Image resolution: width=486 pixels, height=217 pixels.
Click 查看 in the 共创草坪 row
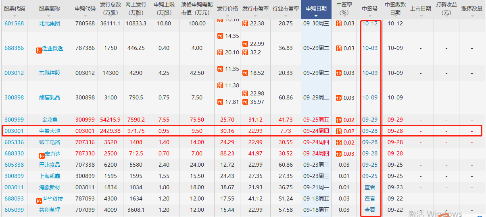tap(370, 210)
